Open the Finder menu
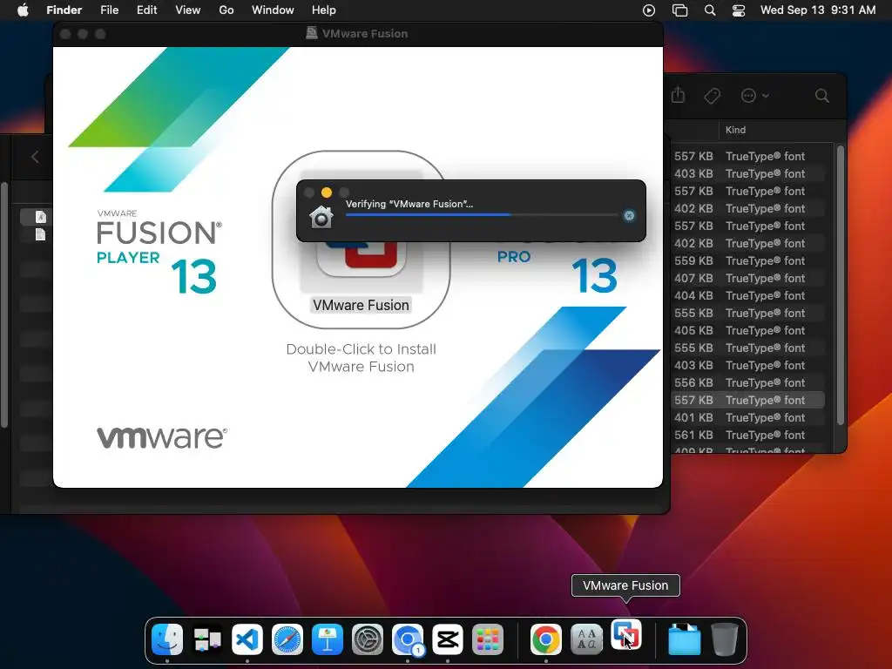 pyautogui.click(x=64, y=10)
